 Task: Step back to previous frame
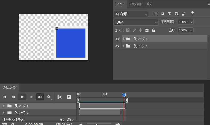pos(13,97)
